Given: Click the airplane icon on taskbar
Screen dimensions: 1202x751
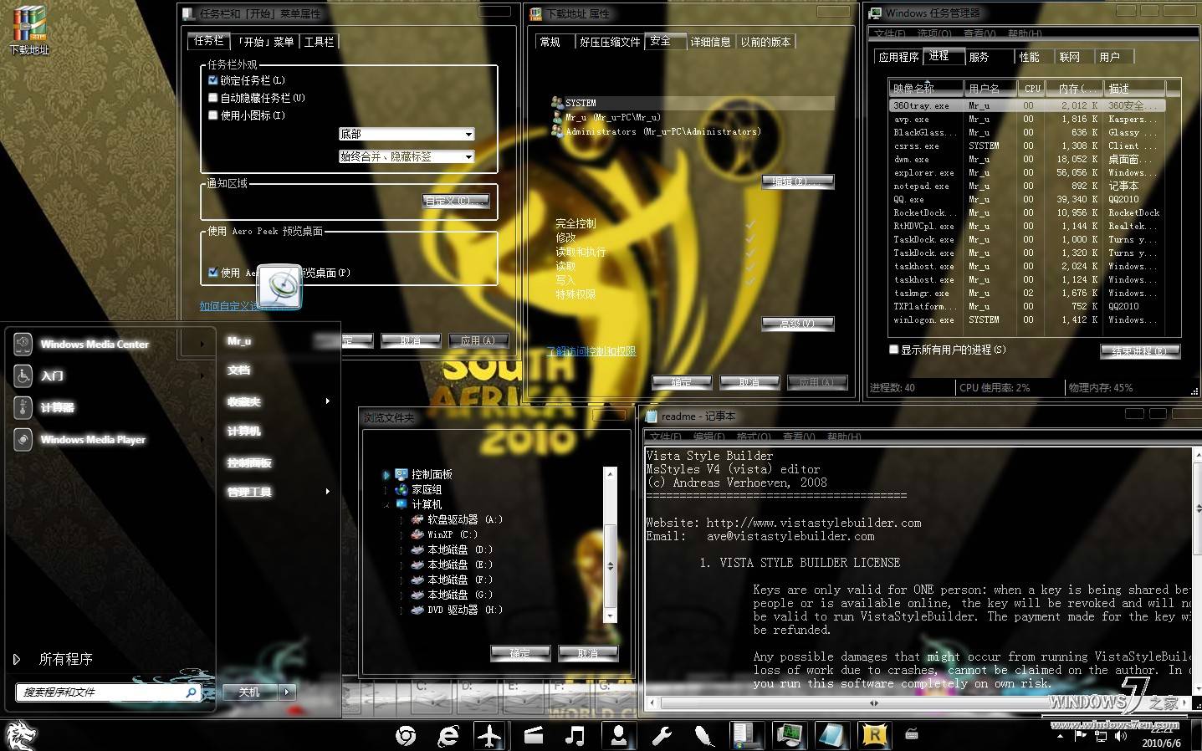Looking at the screenshot, I should coord(489,736).
